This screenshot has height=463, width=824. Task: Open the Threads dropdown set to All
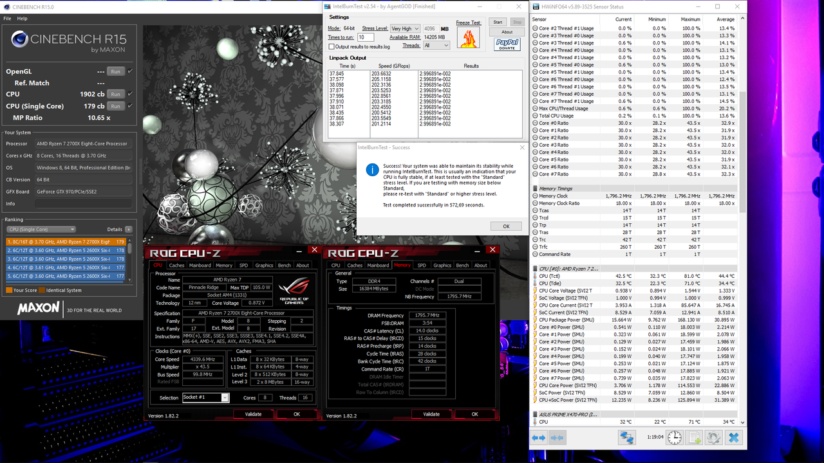pyautogui.click(x=436, y=46)
